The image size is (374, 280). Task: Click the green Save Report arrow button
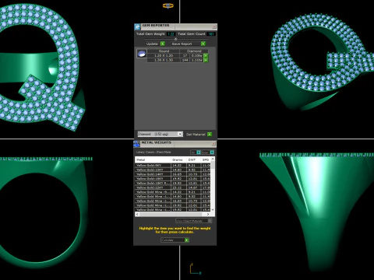tap(203, 44)
